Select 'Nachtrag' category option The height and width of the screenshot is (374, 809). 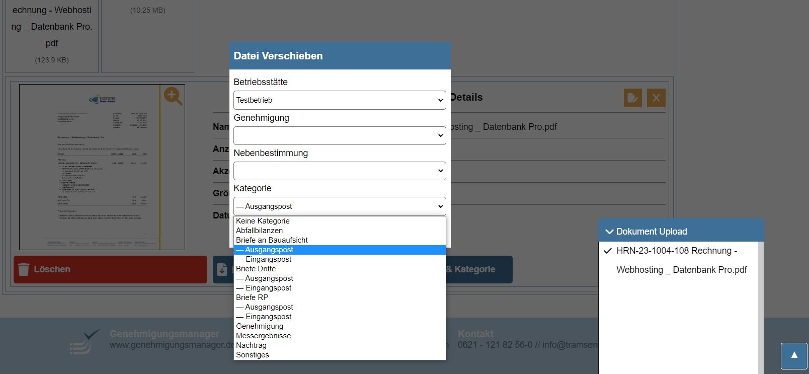point(251,345)
